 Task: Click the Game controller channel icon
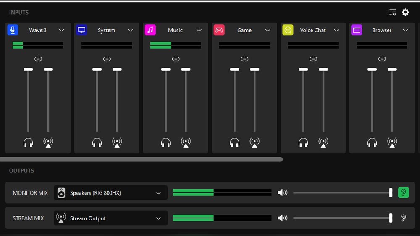(219, 30)
